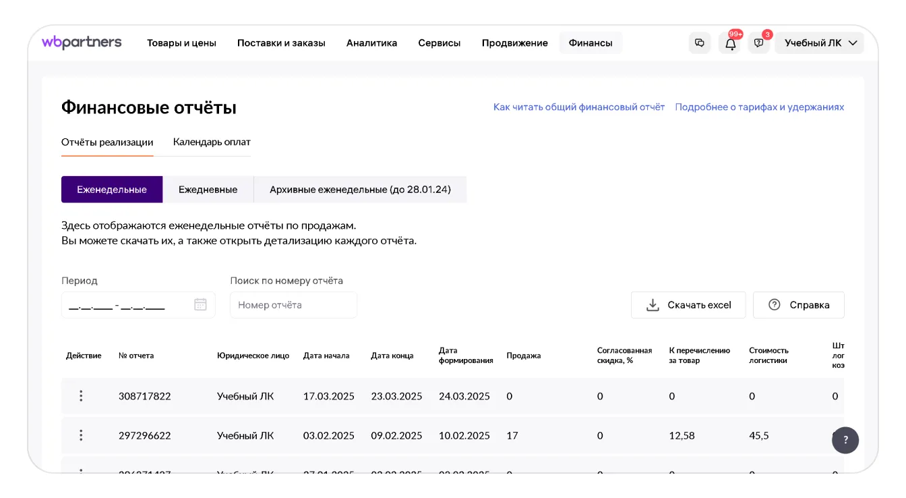906x498 pixels.
Task: Click the № отчета column header
Action: [x=136, y=356]
